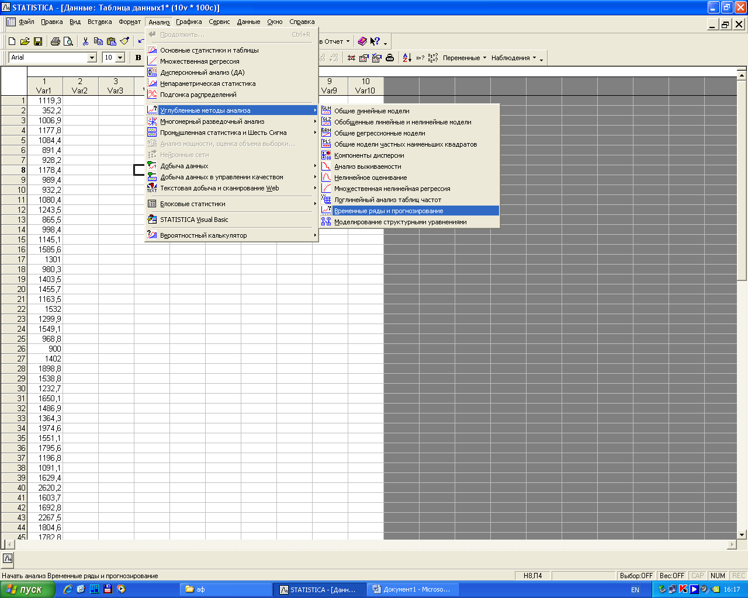Open the Вид menu
748x598 pixels.
(75, 22)
